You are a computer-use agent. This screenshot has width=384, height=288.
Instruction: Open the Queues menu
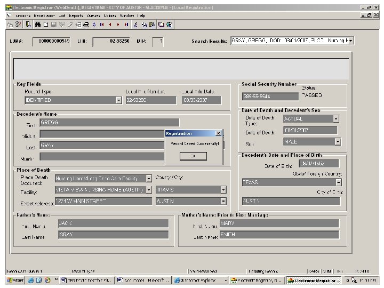[x=93, y=15]
